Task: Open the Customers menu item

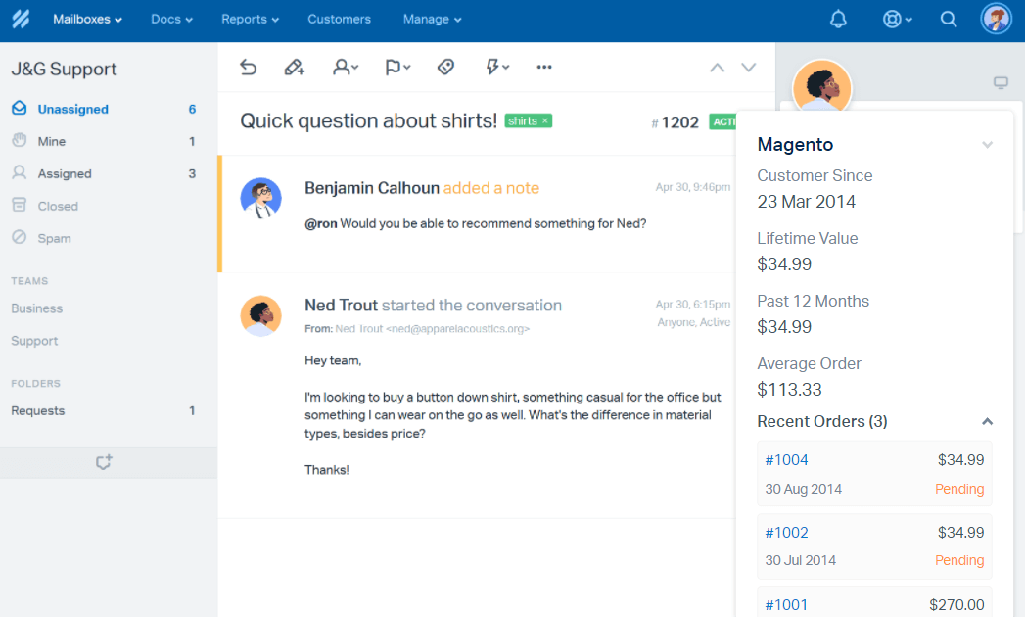Action: click(339, 20)
